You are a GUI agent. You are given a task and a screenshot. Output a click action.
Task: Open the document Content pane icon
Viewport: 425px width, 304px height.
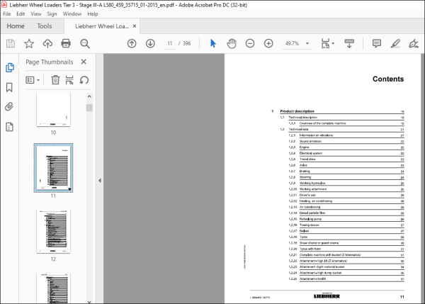coord(9,127)
